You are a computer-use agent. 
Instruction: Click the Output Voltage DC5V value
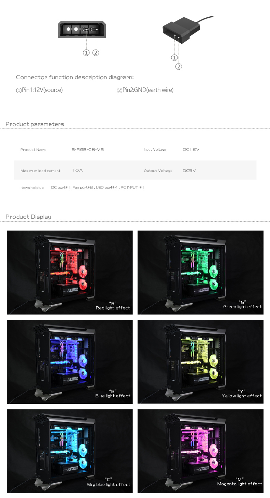(189, 170)
